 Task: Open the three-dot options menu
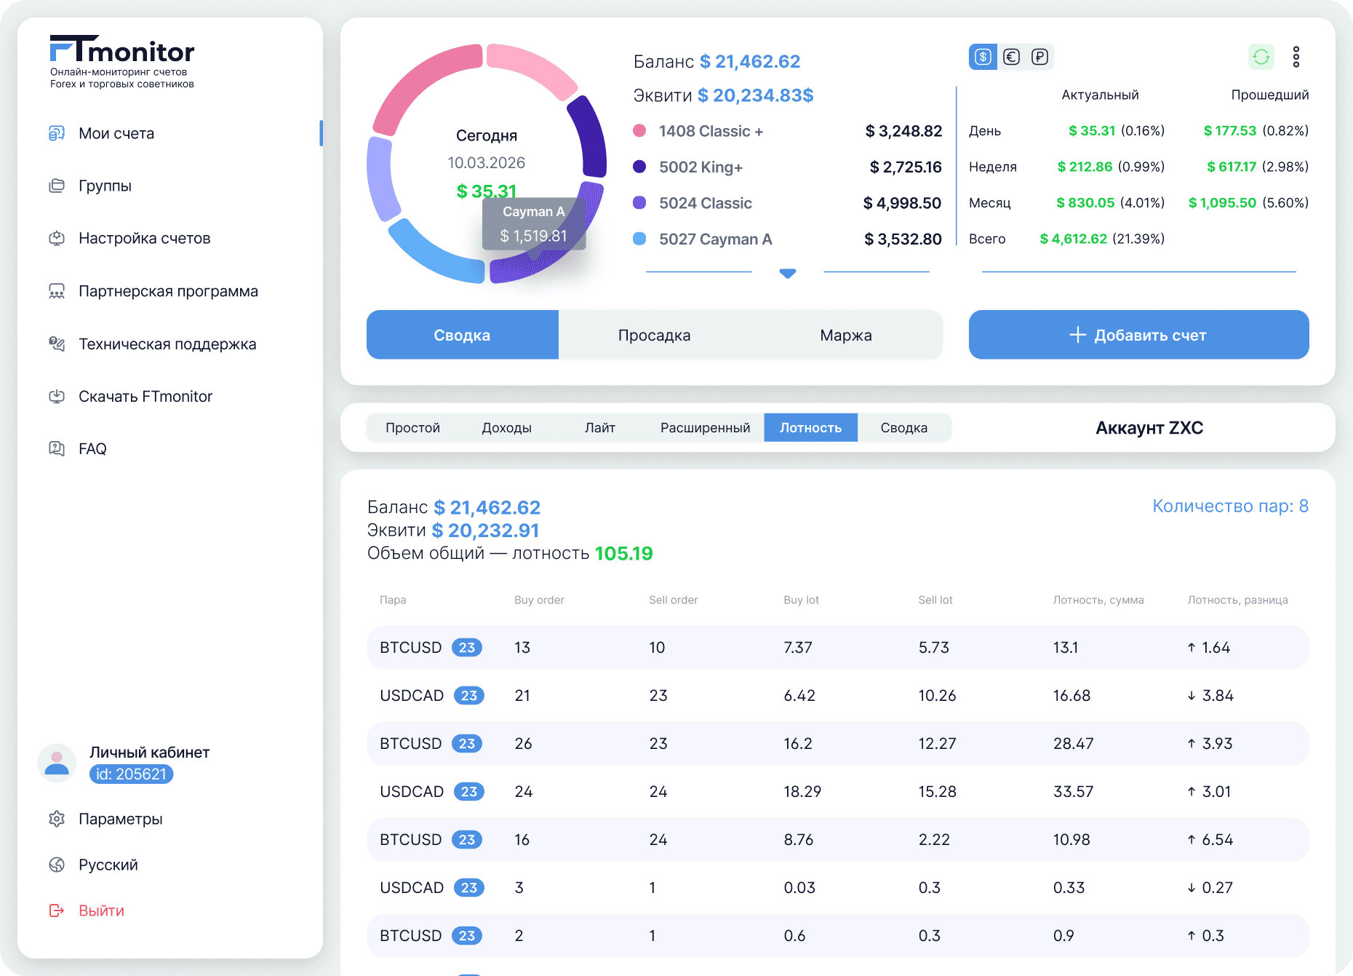click(x=1296, y=57)
